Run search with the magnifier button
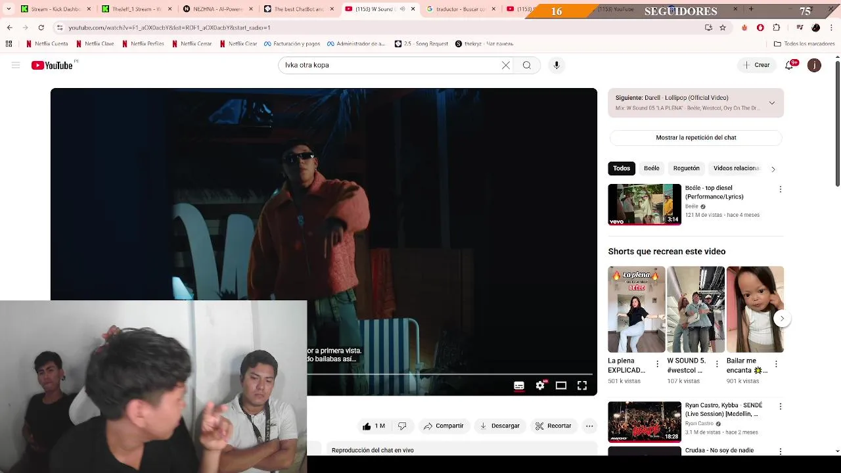 527,65
